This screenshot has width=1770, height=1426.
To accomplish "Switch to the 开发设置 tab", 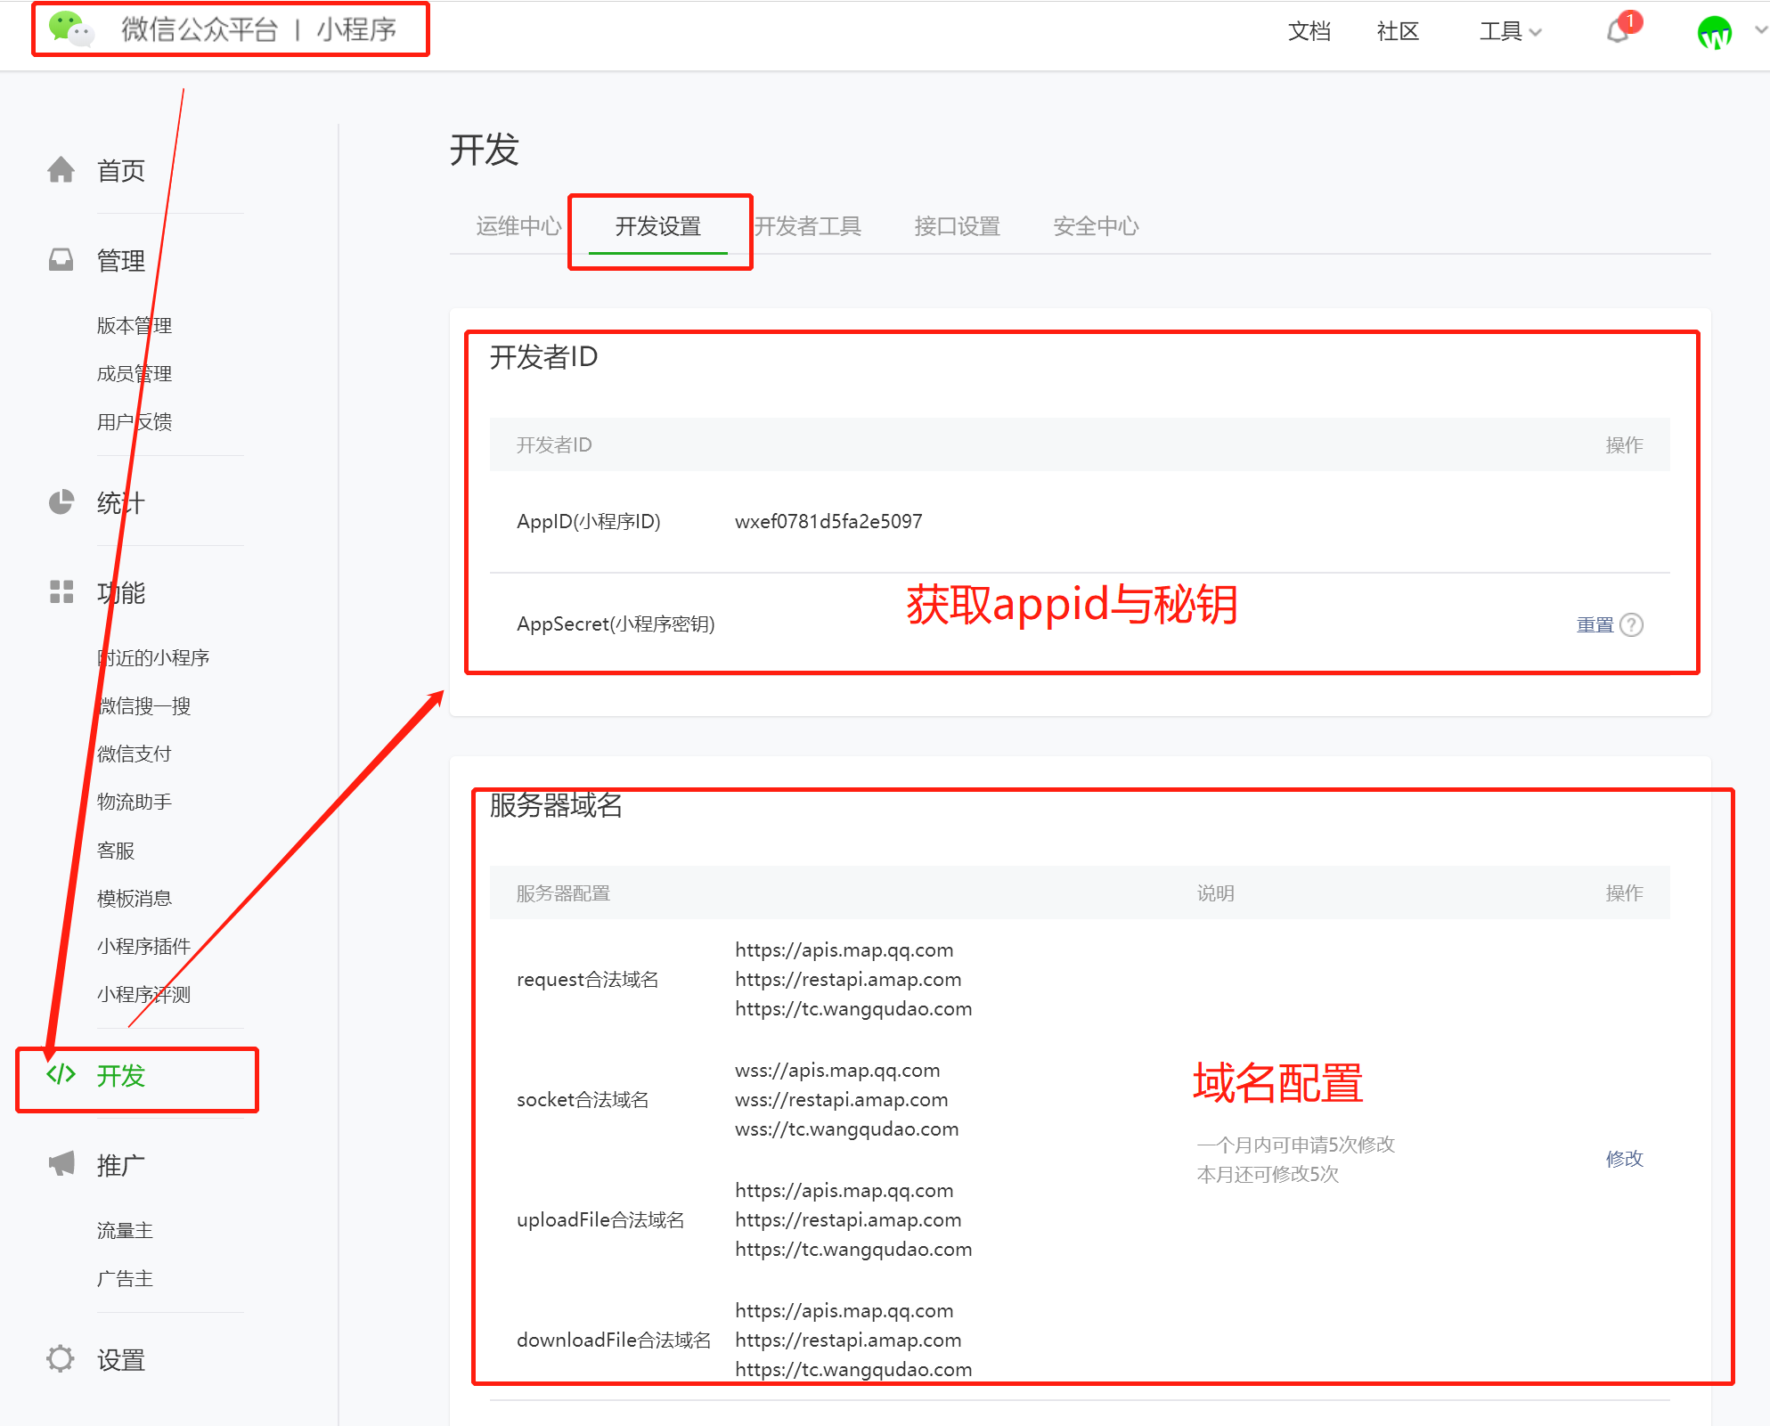I will pyautogui.click(x=658, y=226).
